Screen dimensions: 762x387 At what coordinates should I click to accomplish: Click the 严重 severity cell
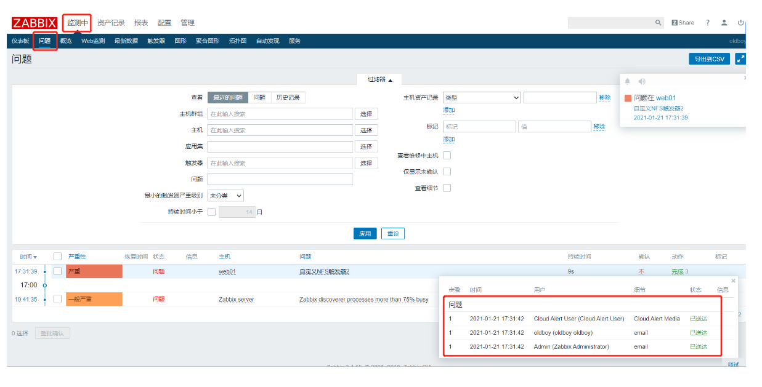(95, 271)
